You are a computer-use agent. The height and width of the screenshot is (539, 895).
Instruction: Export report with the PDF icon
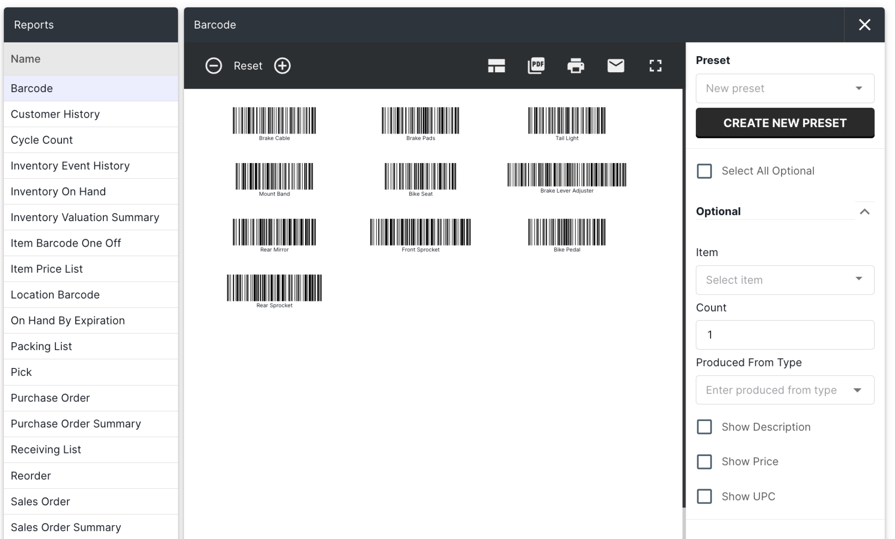(536, 66)
